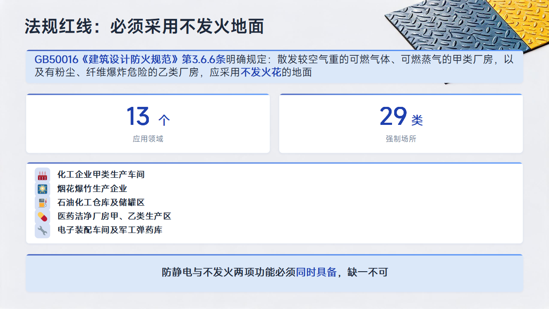Select list item 医药洁净厂房甲、乙类生产区

point(115,216)
